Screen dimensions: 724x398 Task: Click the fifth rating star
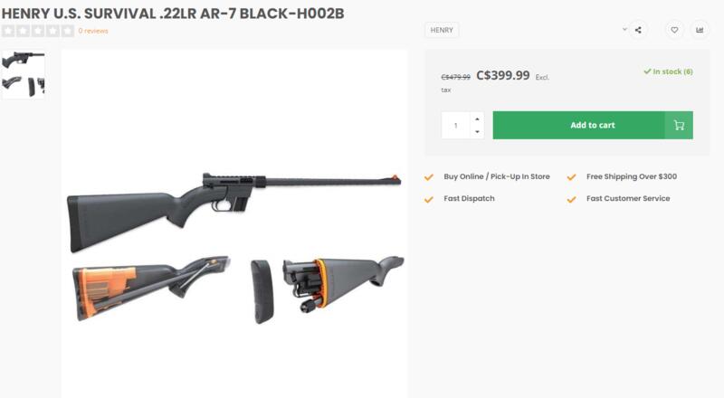(x=67, y=31)
